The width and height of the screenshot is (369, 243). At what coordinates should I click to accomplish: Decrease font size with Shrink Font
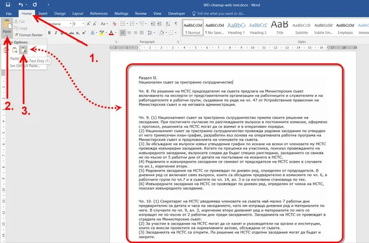click(95, 24)
